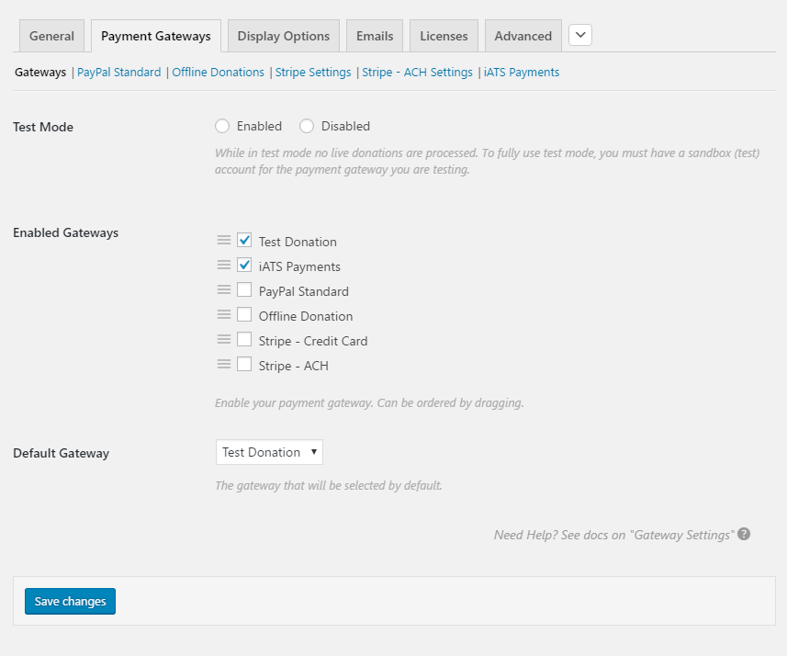Click the Save changes button
The height and width of the screenshot is (656, 787).
(71, 601)
